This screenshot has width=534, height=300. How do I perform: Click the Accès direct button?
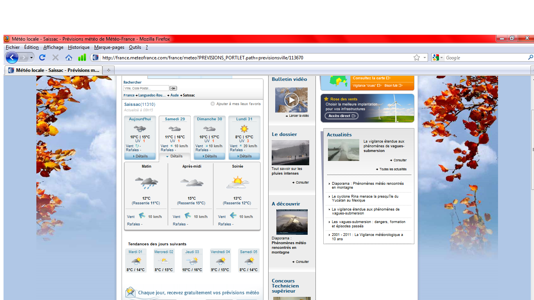pos(341,116)
